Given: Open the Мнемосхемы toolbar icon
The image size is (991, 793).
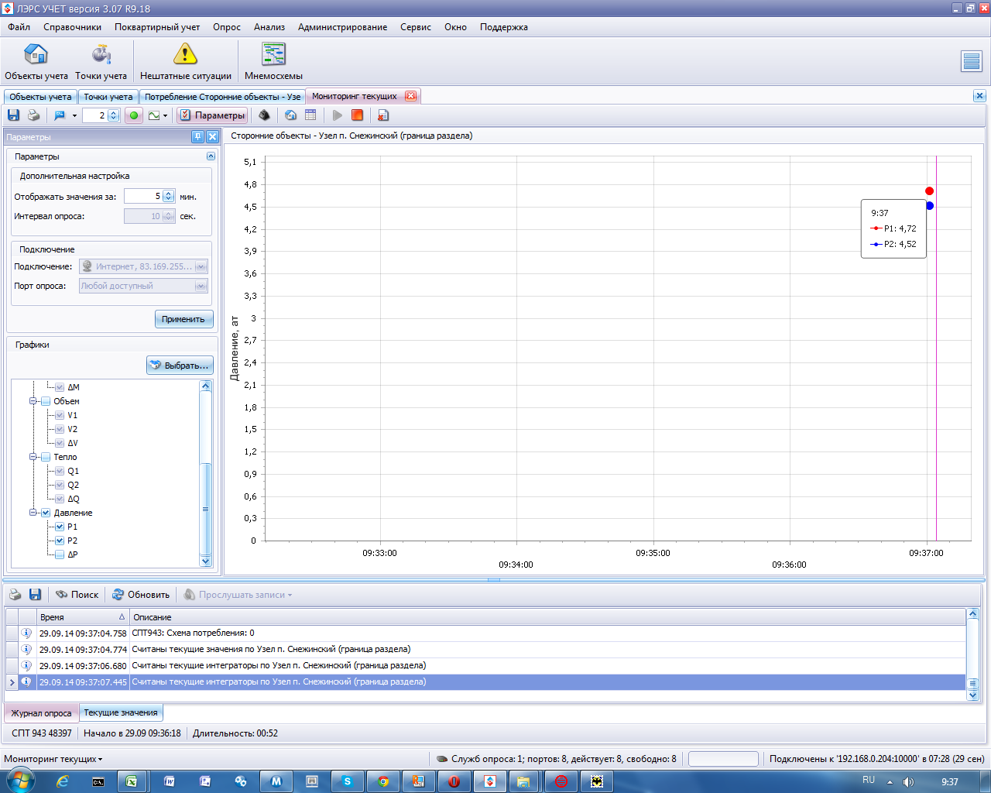Looking at the screenshot, I should point(273,61).
